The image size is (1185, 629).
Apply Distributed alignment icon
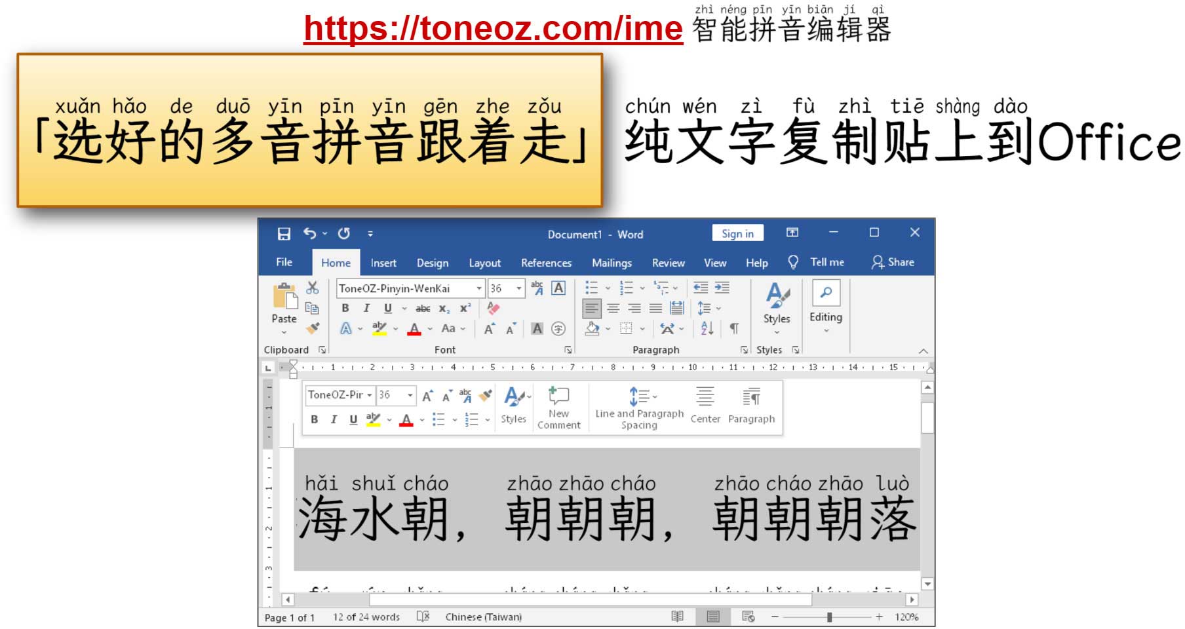pos(677,308)
